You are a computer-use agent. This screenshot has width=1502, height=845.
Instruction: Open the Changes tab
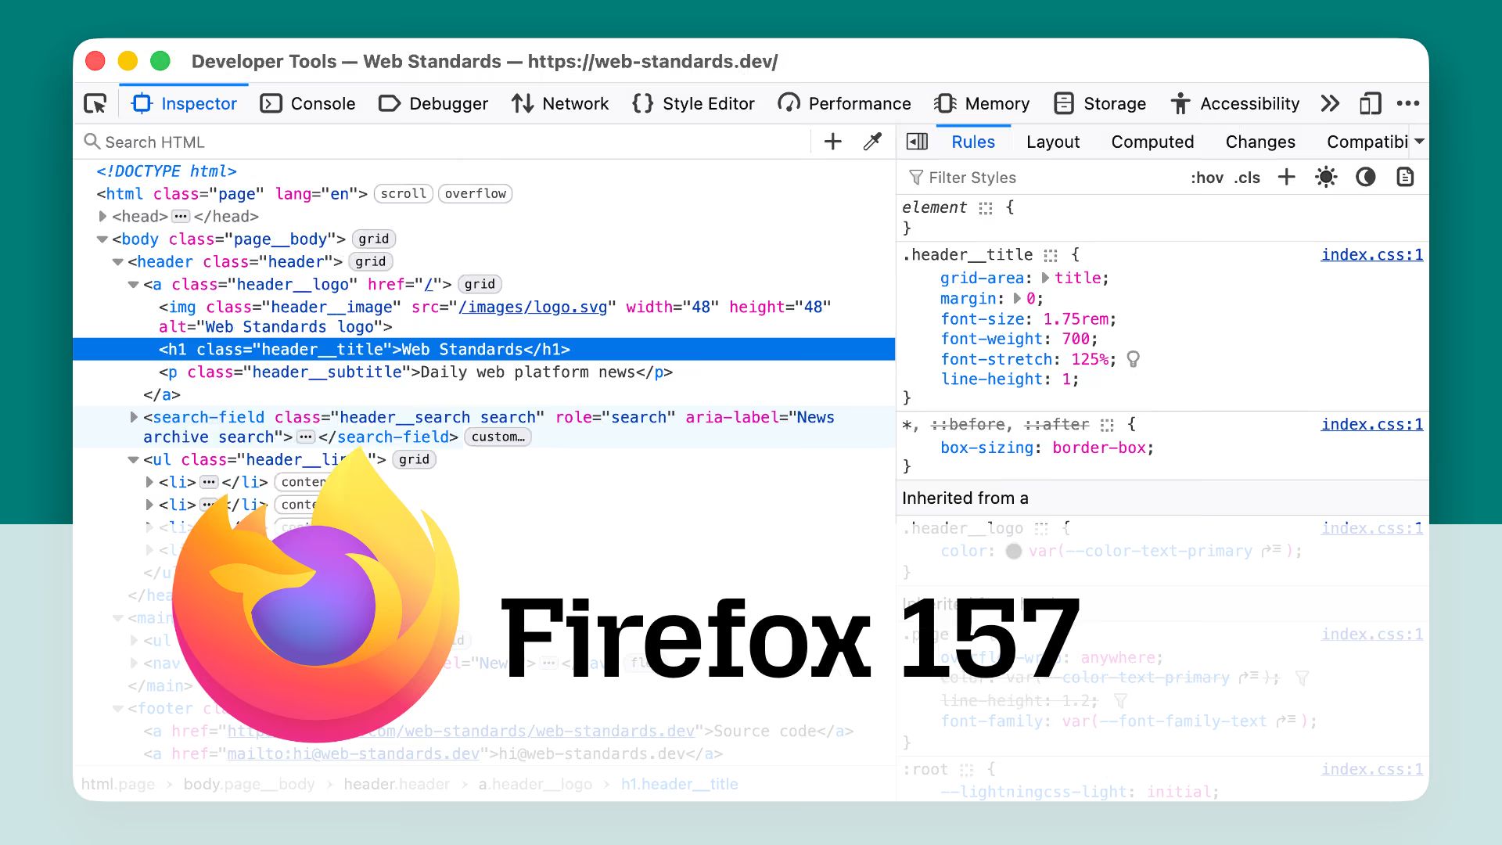1260,142
